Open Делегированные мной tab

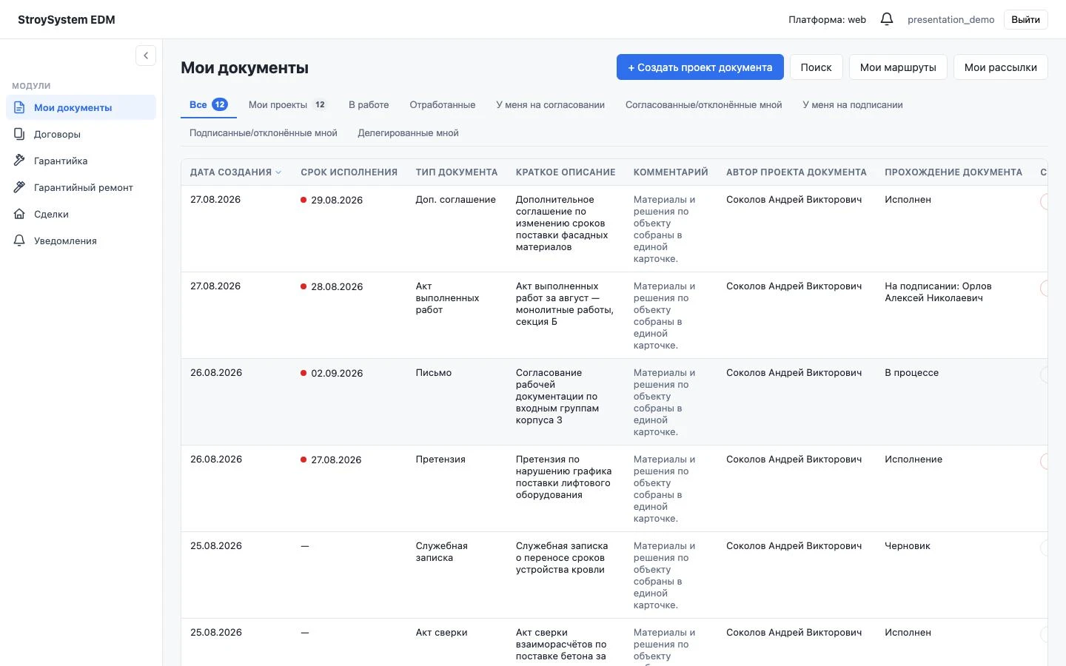(408, 132)
